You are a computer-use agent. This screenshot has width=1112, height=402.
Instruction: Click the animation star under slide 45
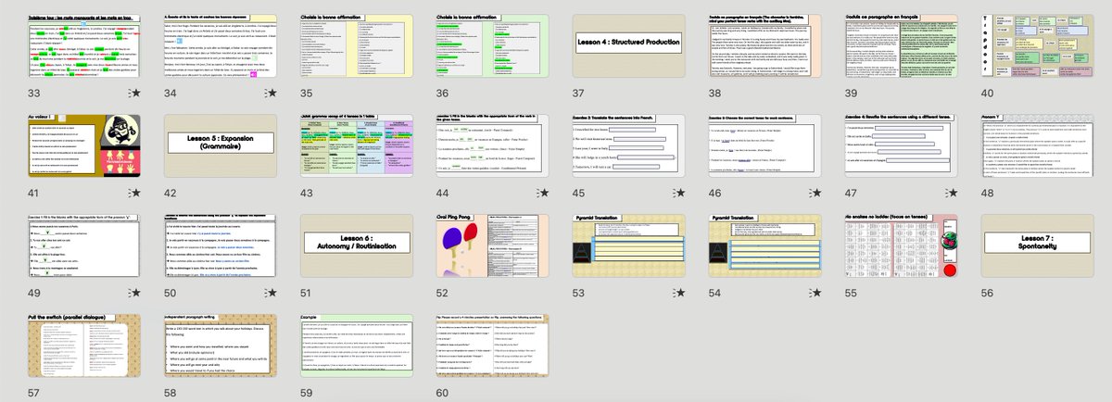point(679,193)
